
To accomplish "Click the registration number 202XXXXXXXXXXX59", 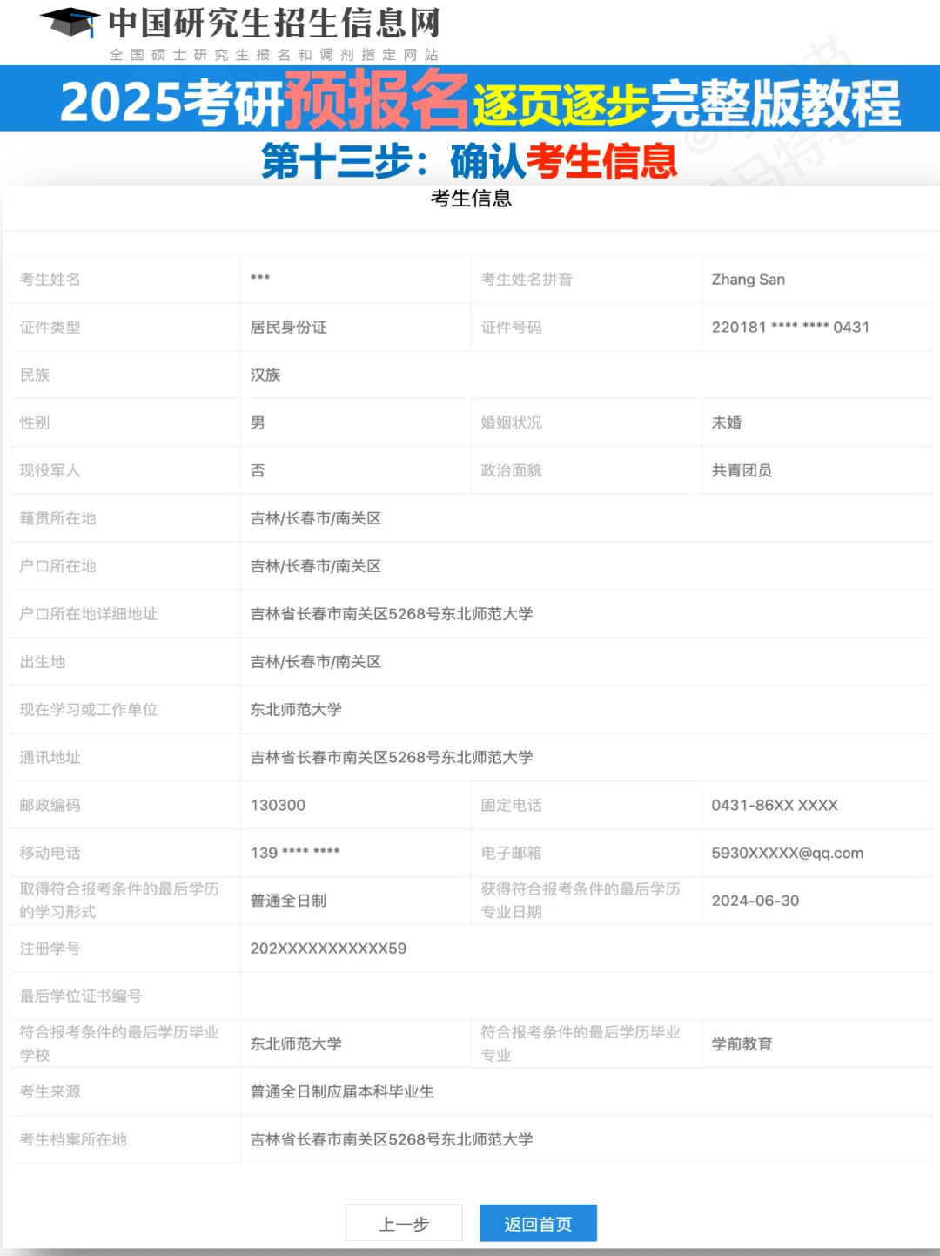I will click(x=328, y=949).
